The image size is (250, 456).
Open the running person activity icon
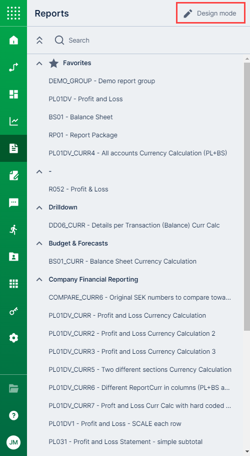13,230
